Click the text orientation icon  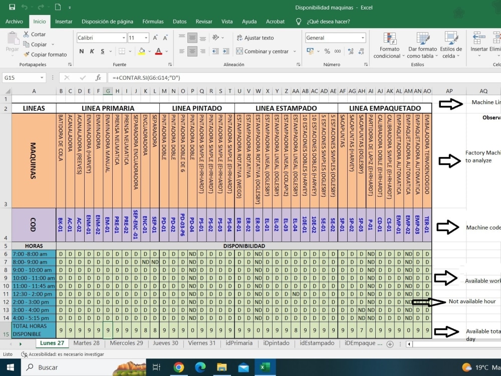tap(216, 38)
